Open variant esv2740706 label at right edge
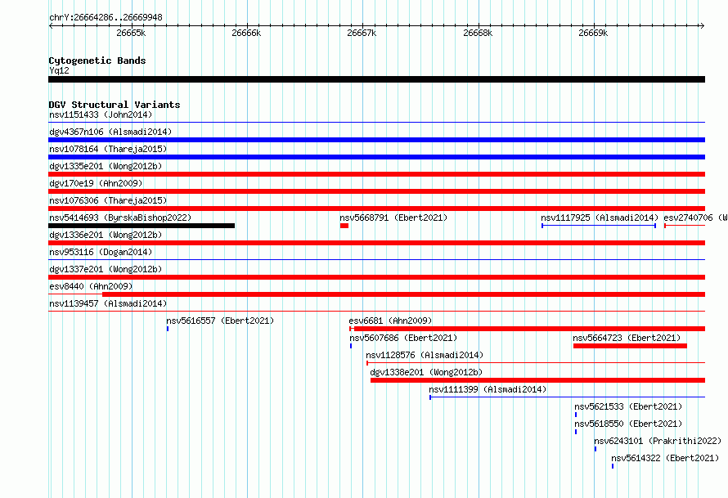 click(x=695, y=218)
